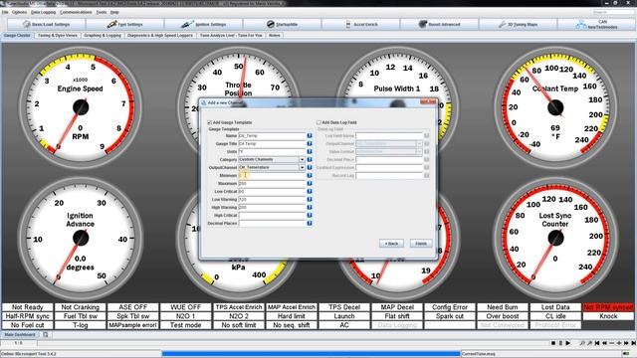The height and width of the screenshot is (358, 637).
Task: Click the Ignition Advance gauge
Action: pos(80,239)
